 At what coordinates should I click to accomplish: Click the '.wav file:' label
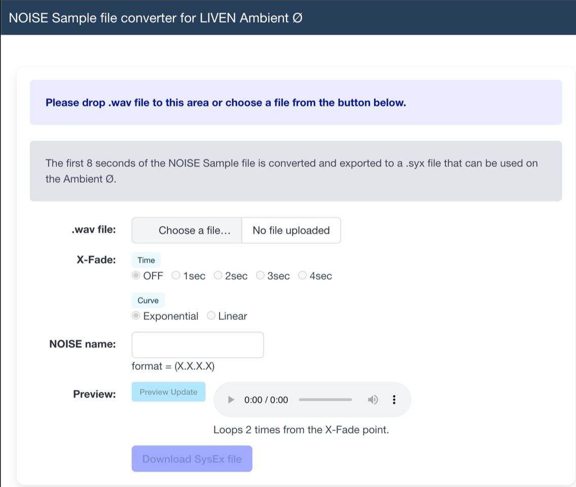click(x=94, y=230)
